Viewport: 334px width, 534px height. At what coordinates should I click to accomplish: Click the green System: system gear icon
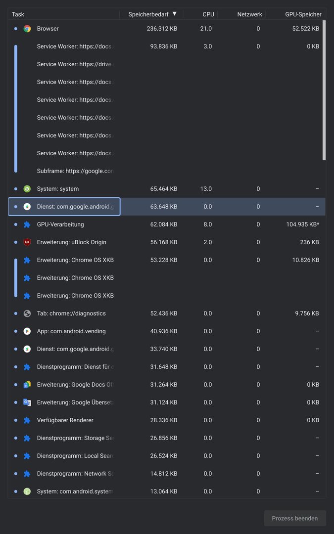point(27,189)
